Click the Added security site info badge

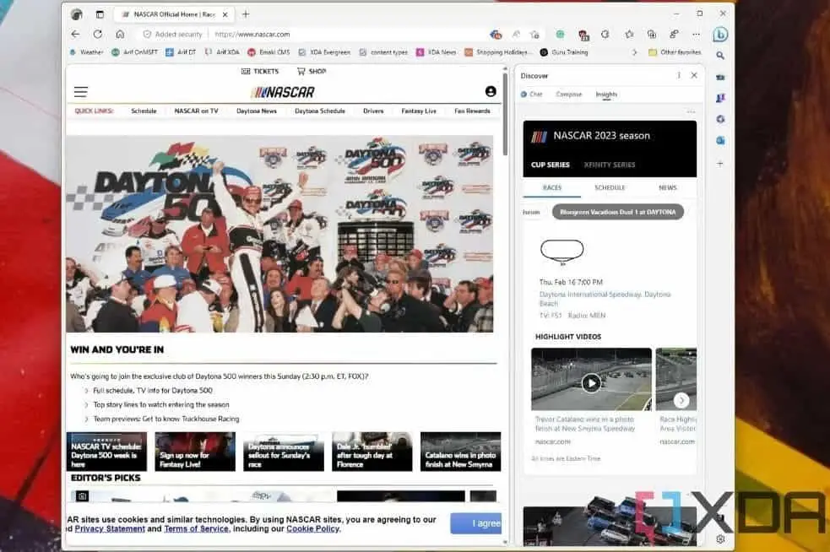[x=173, y=35]
